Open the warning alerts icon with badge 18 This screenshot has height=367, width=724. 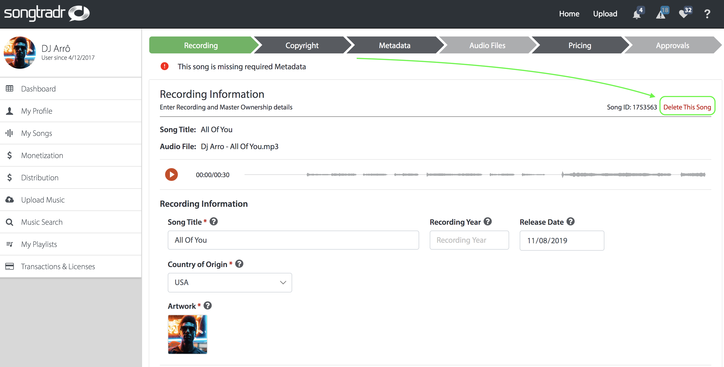tap(661, 14)
